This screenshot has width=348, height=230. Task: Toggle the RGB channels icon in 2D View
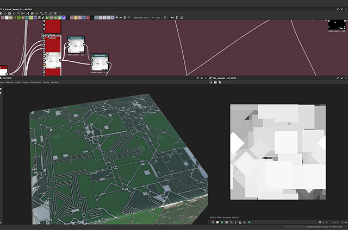213,222
